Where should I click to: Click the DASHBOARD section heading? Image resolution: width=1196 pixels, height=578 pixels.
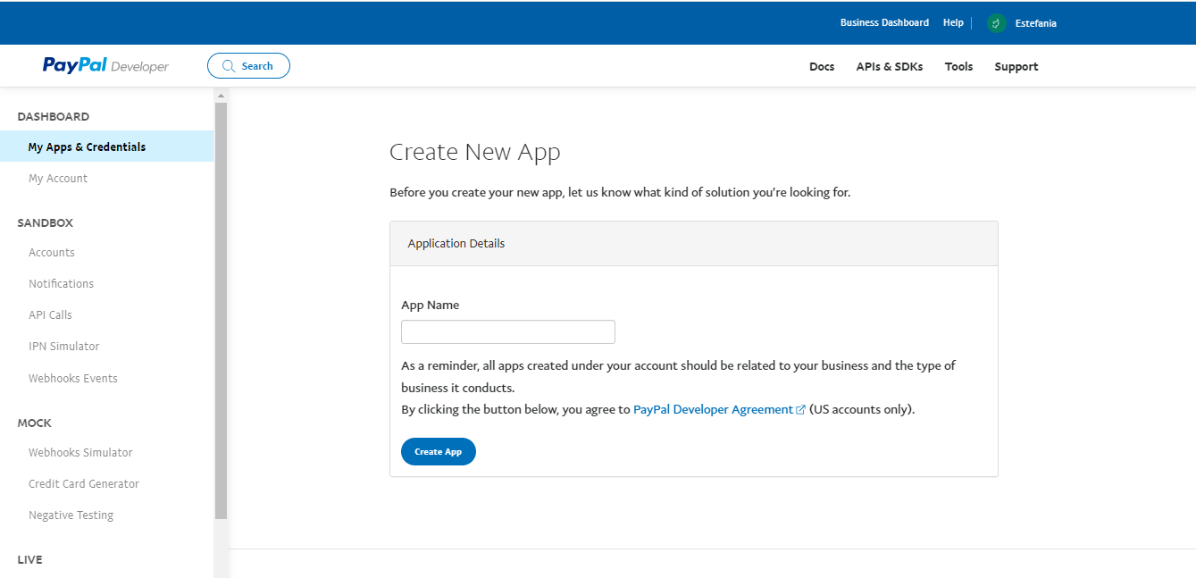coord(54,117)
